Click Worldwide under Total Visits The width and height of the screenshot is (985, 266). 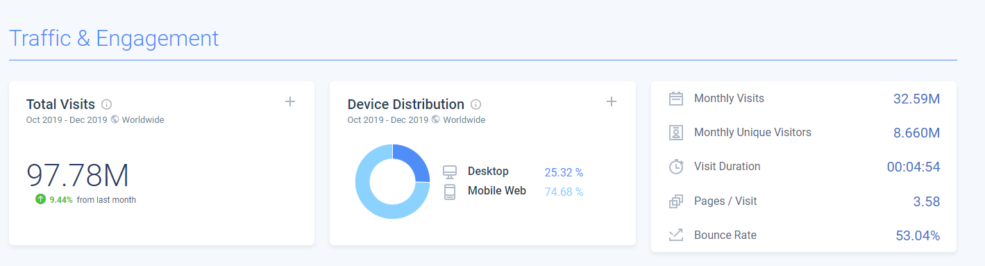pyautogui.click(x=143, y=119)
